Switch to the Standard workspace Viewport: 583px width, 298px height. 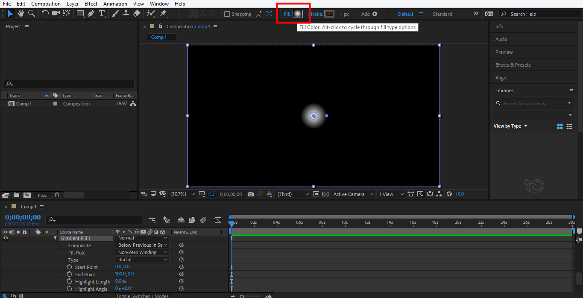point(442,14)
